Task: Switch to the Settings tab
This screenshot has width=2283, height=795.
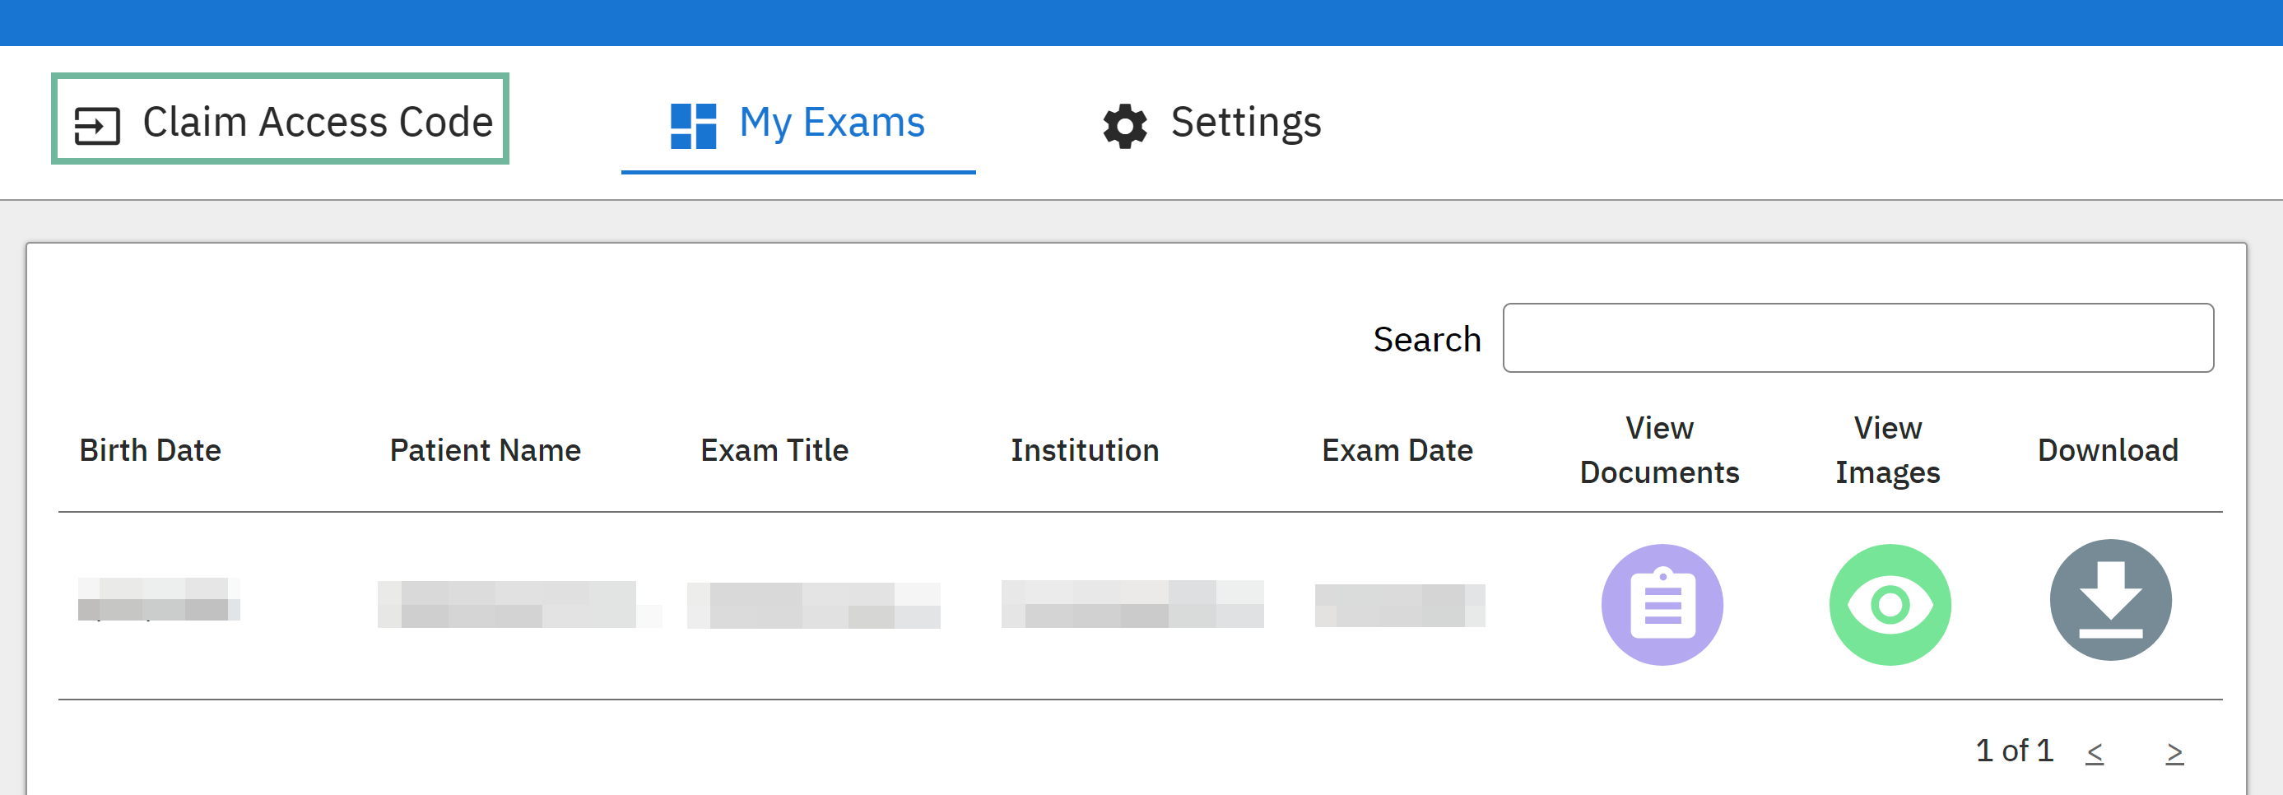Action: 1245,123
